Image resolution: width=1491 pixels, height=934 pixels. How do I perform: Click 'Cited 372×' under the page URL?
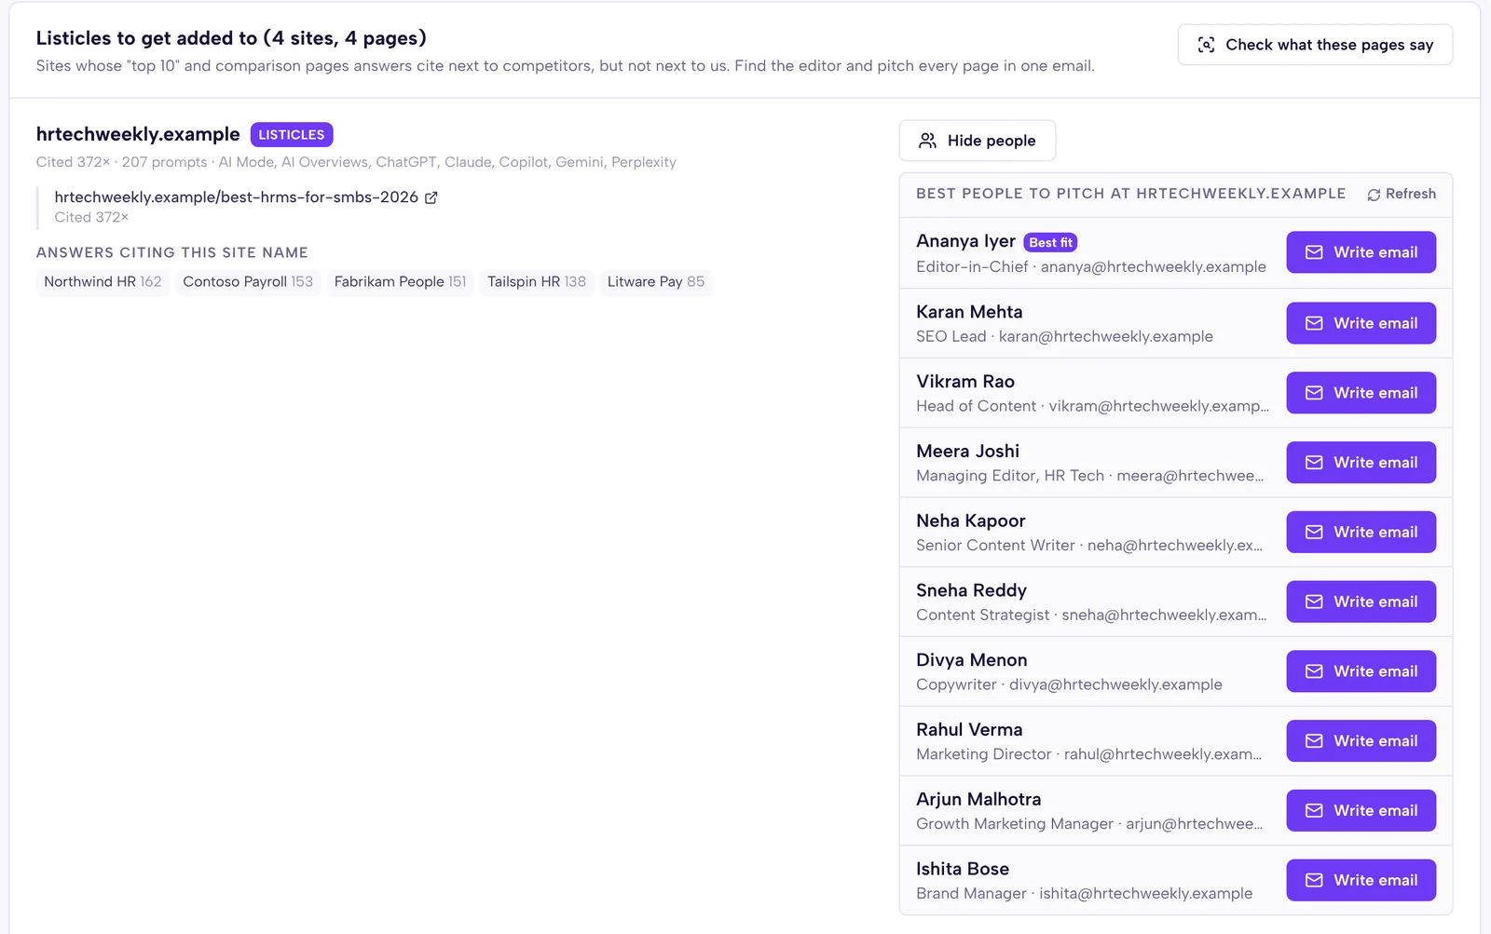click(x=91, y=217)
